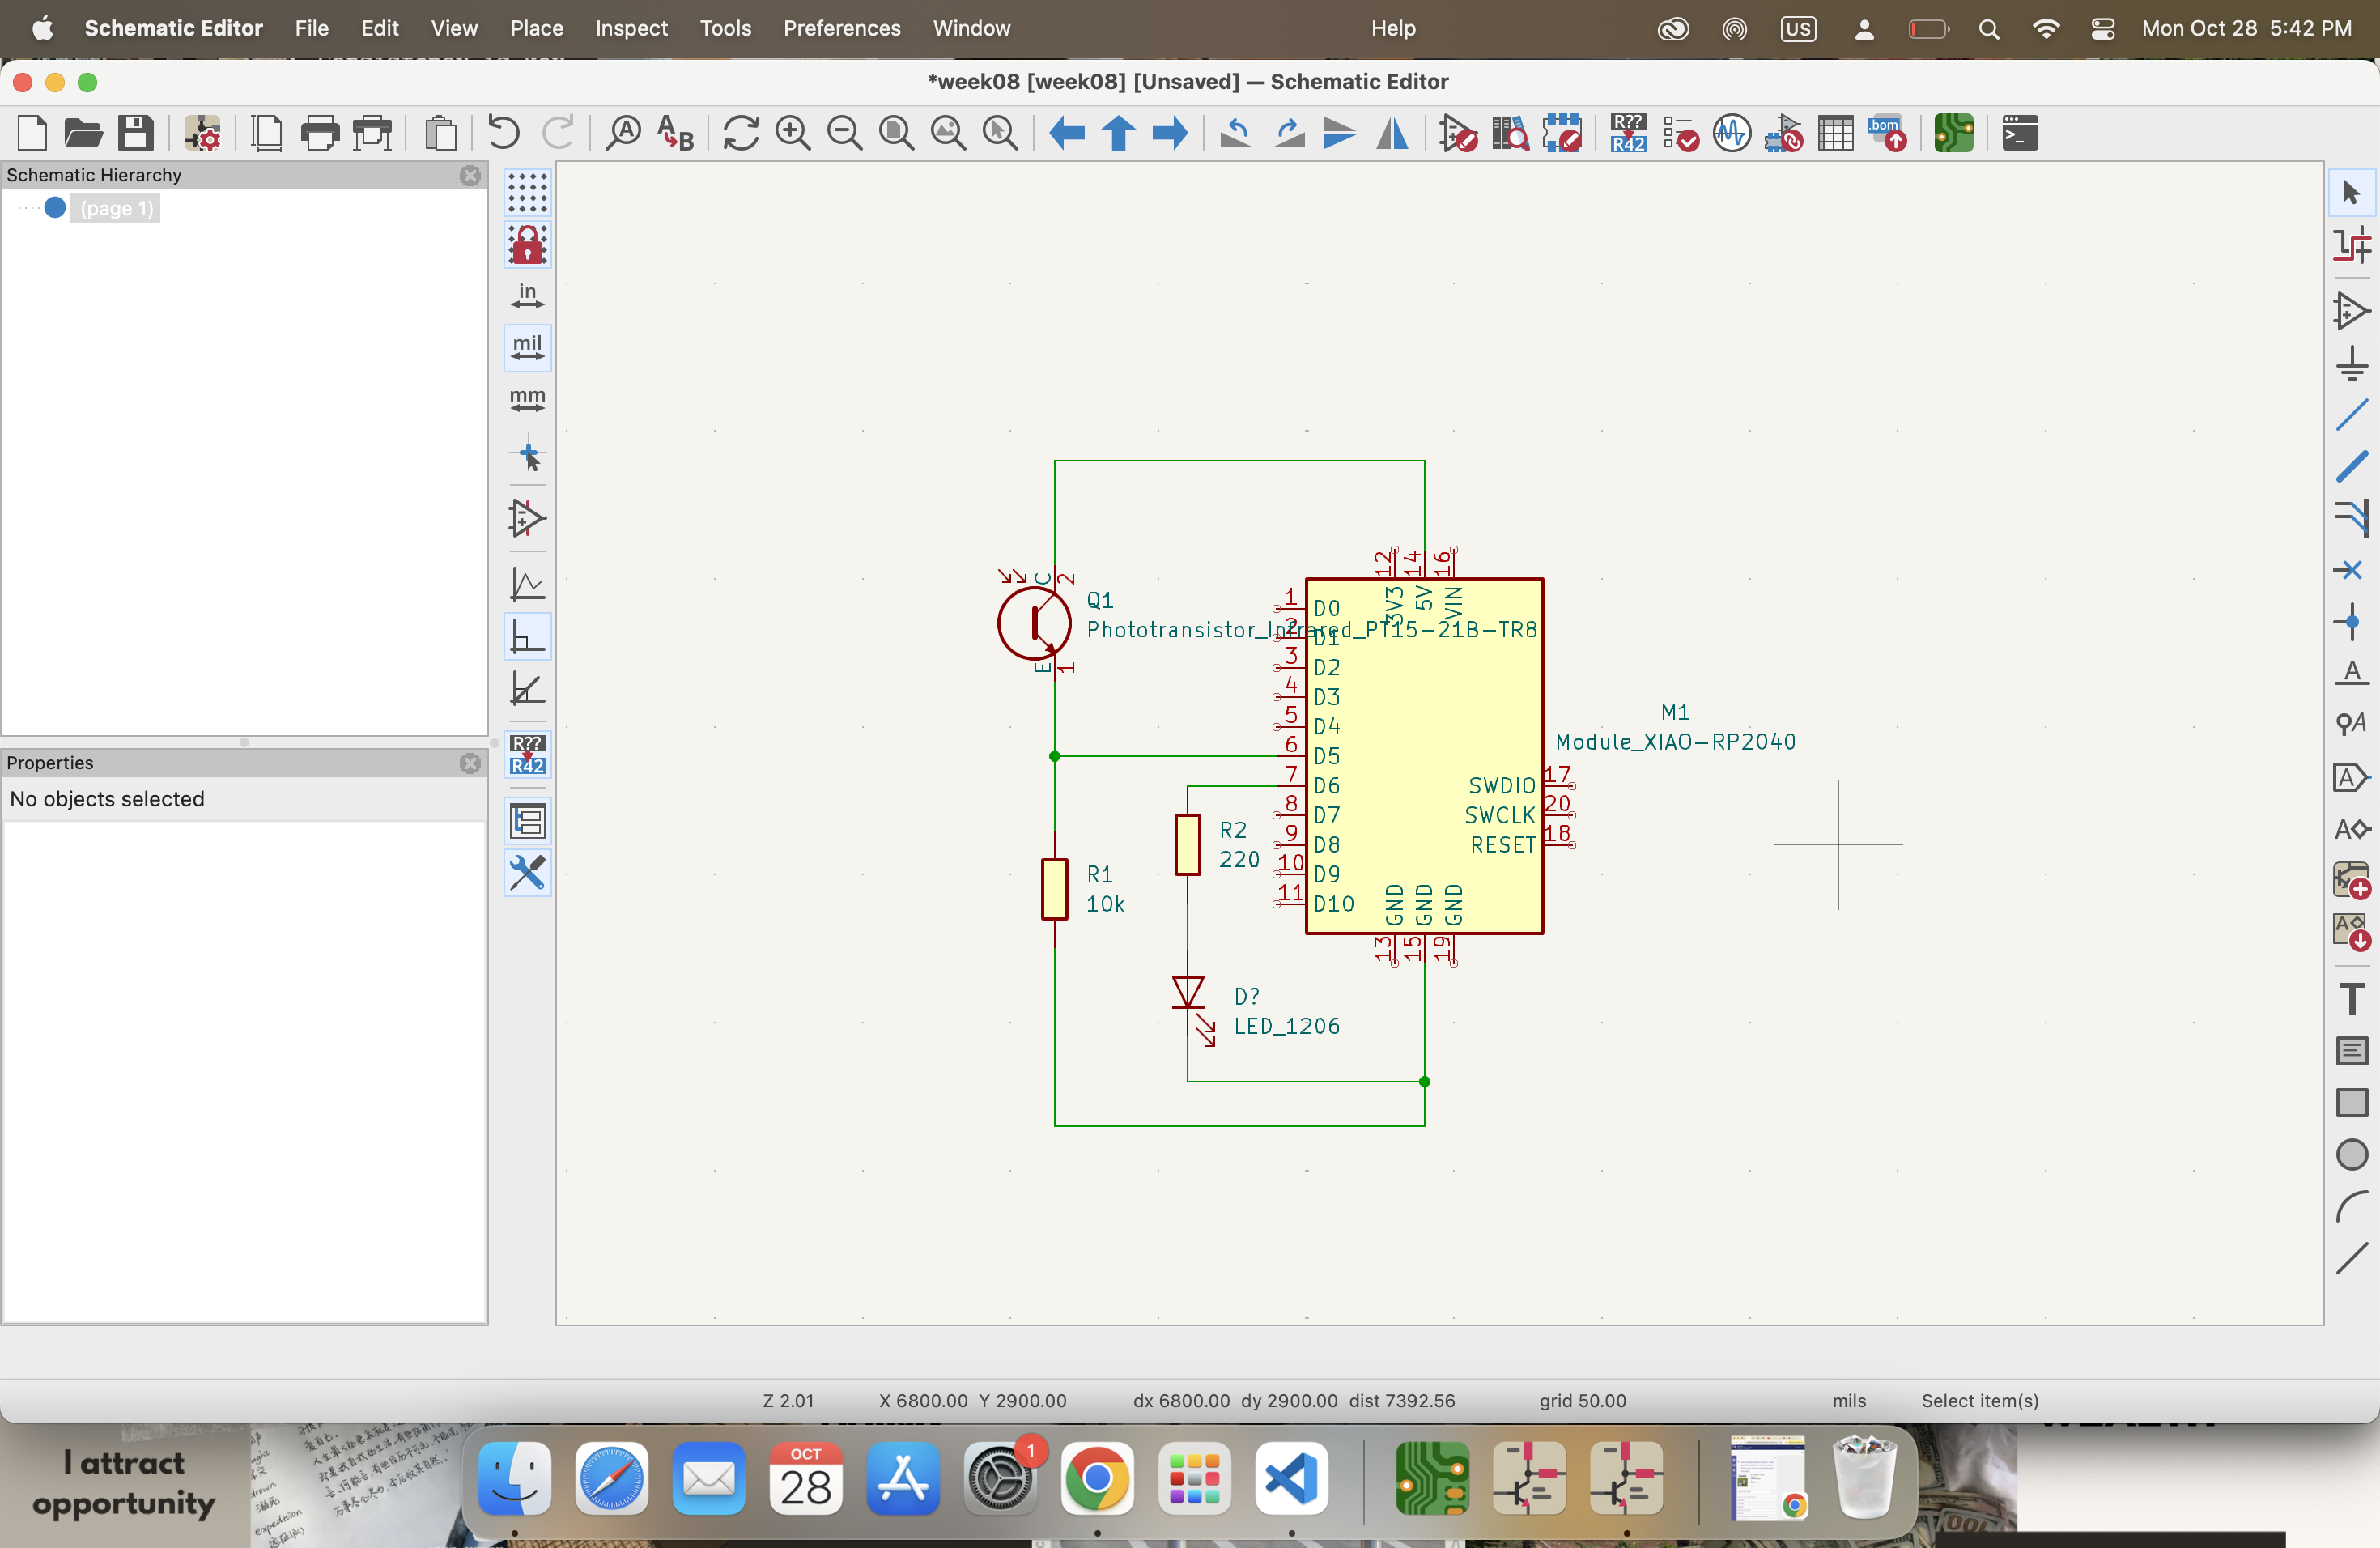
Task: Open page settings
Action: pos(266,133)
